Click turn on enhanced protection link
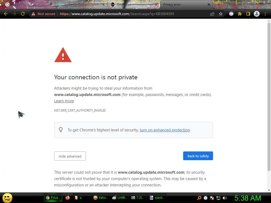 pyautogui.click(x=165, y=130)
